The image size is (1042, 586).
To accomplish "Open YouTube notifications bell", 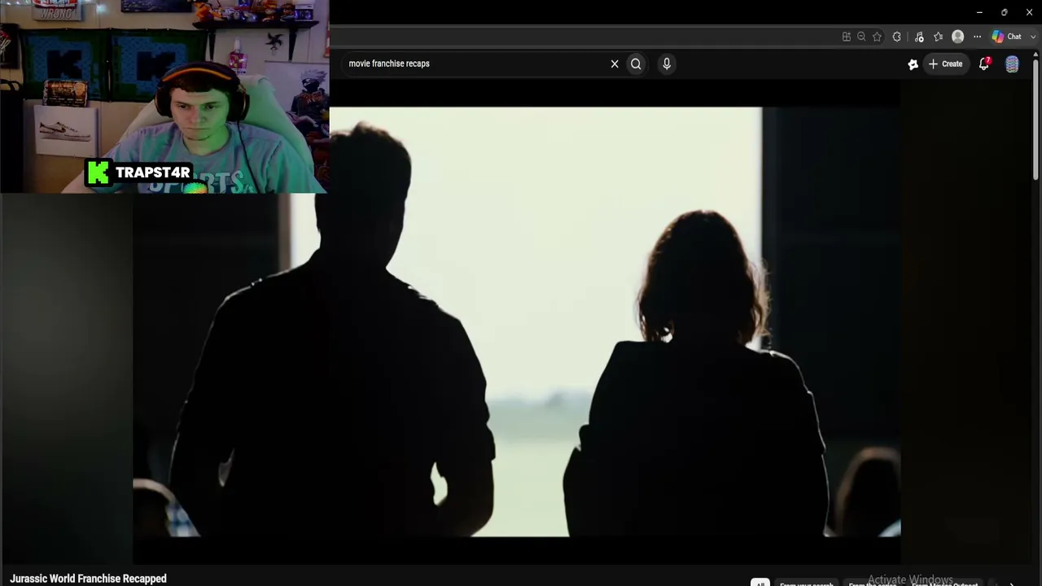I will pos(984,63).
